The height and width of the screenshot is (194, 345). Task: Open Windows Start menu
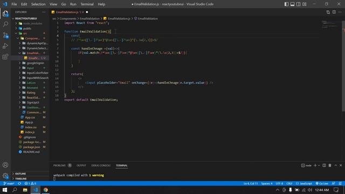5,190
